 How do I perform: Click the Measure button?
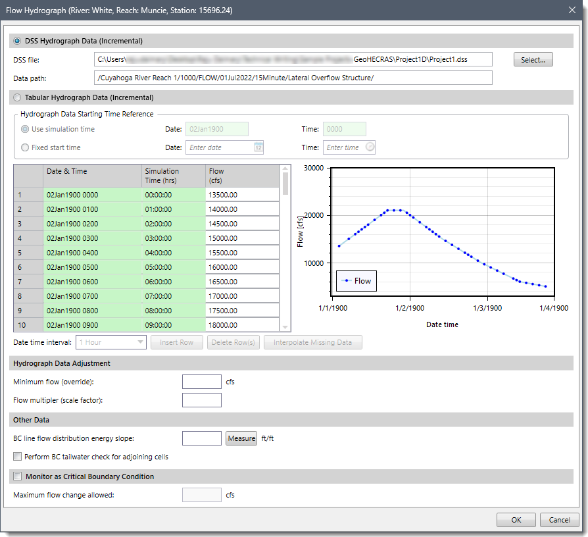point(241,438)
